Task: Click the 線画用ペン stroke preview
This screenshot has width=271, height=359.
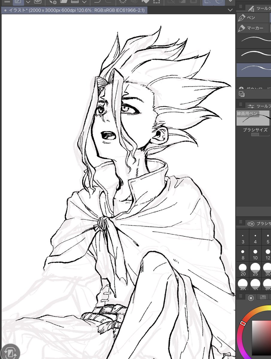Action: pyautogui.click(x=253, y=118)
